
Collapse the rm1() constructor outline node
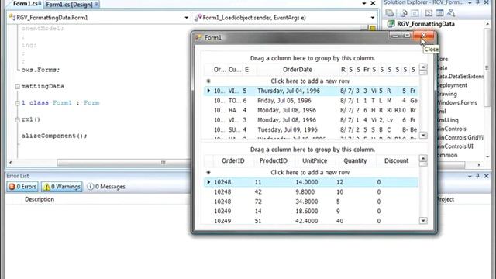point(17,119)
